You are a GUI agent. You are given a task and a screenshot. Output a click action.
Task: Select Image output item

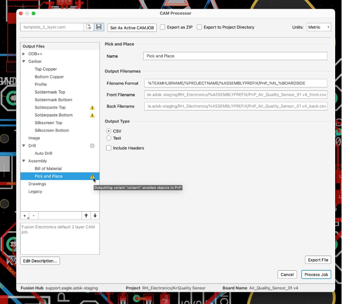point(34,138)
